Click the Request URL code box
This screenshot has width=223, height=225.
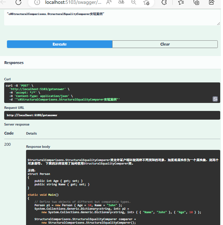pyautogui.click(x=112, y=115)
